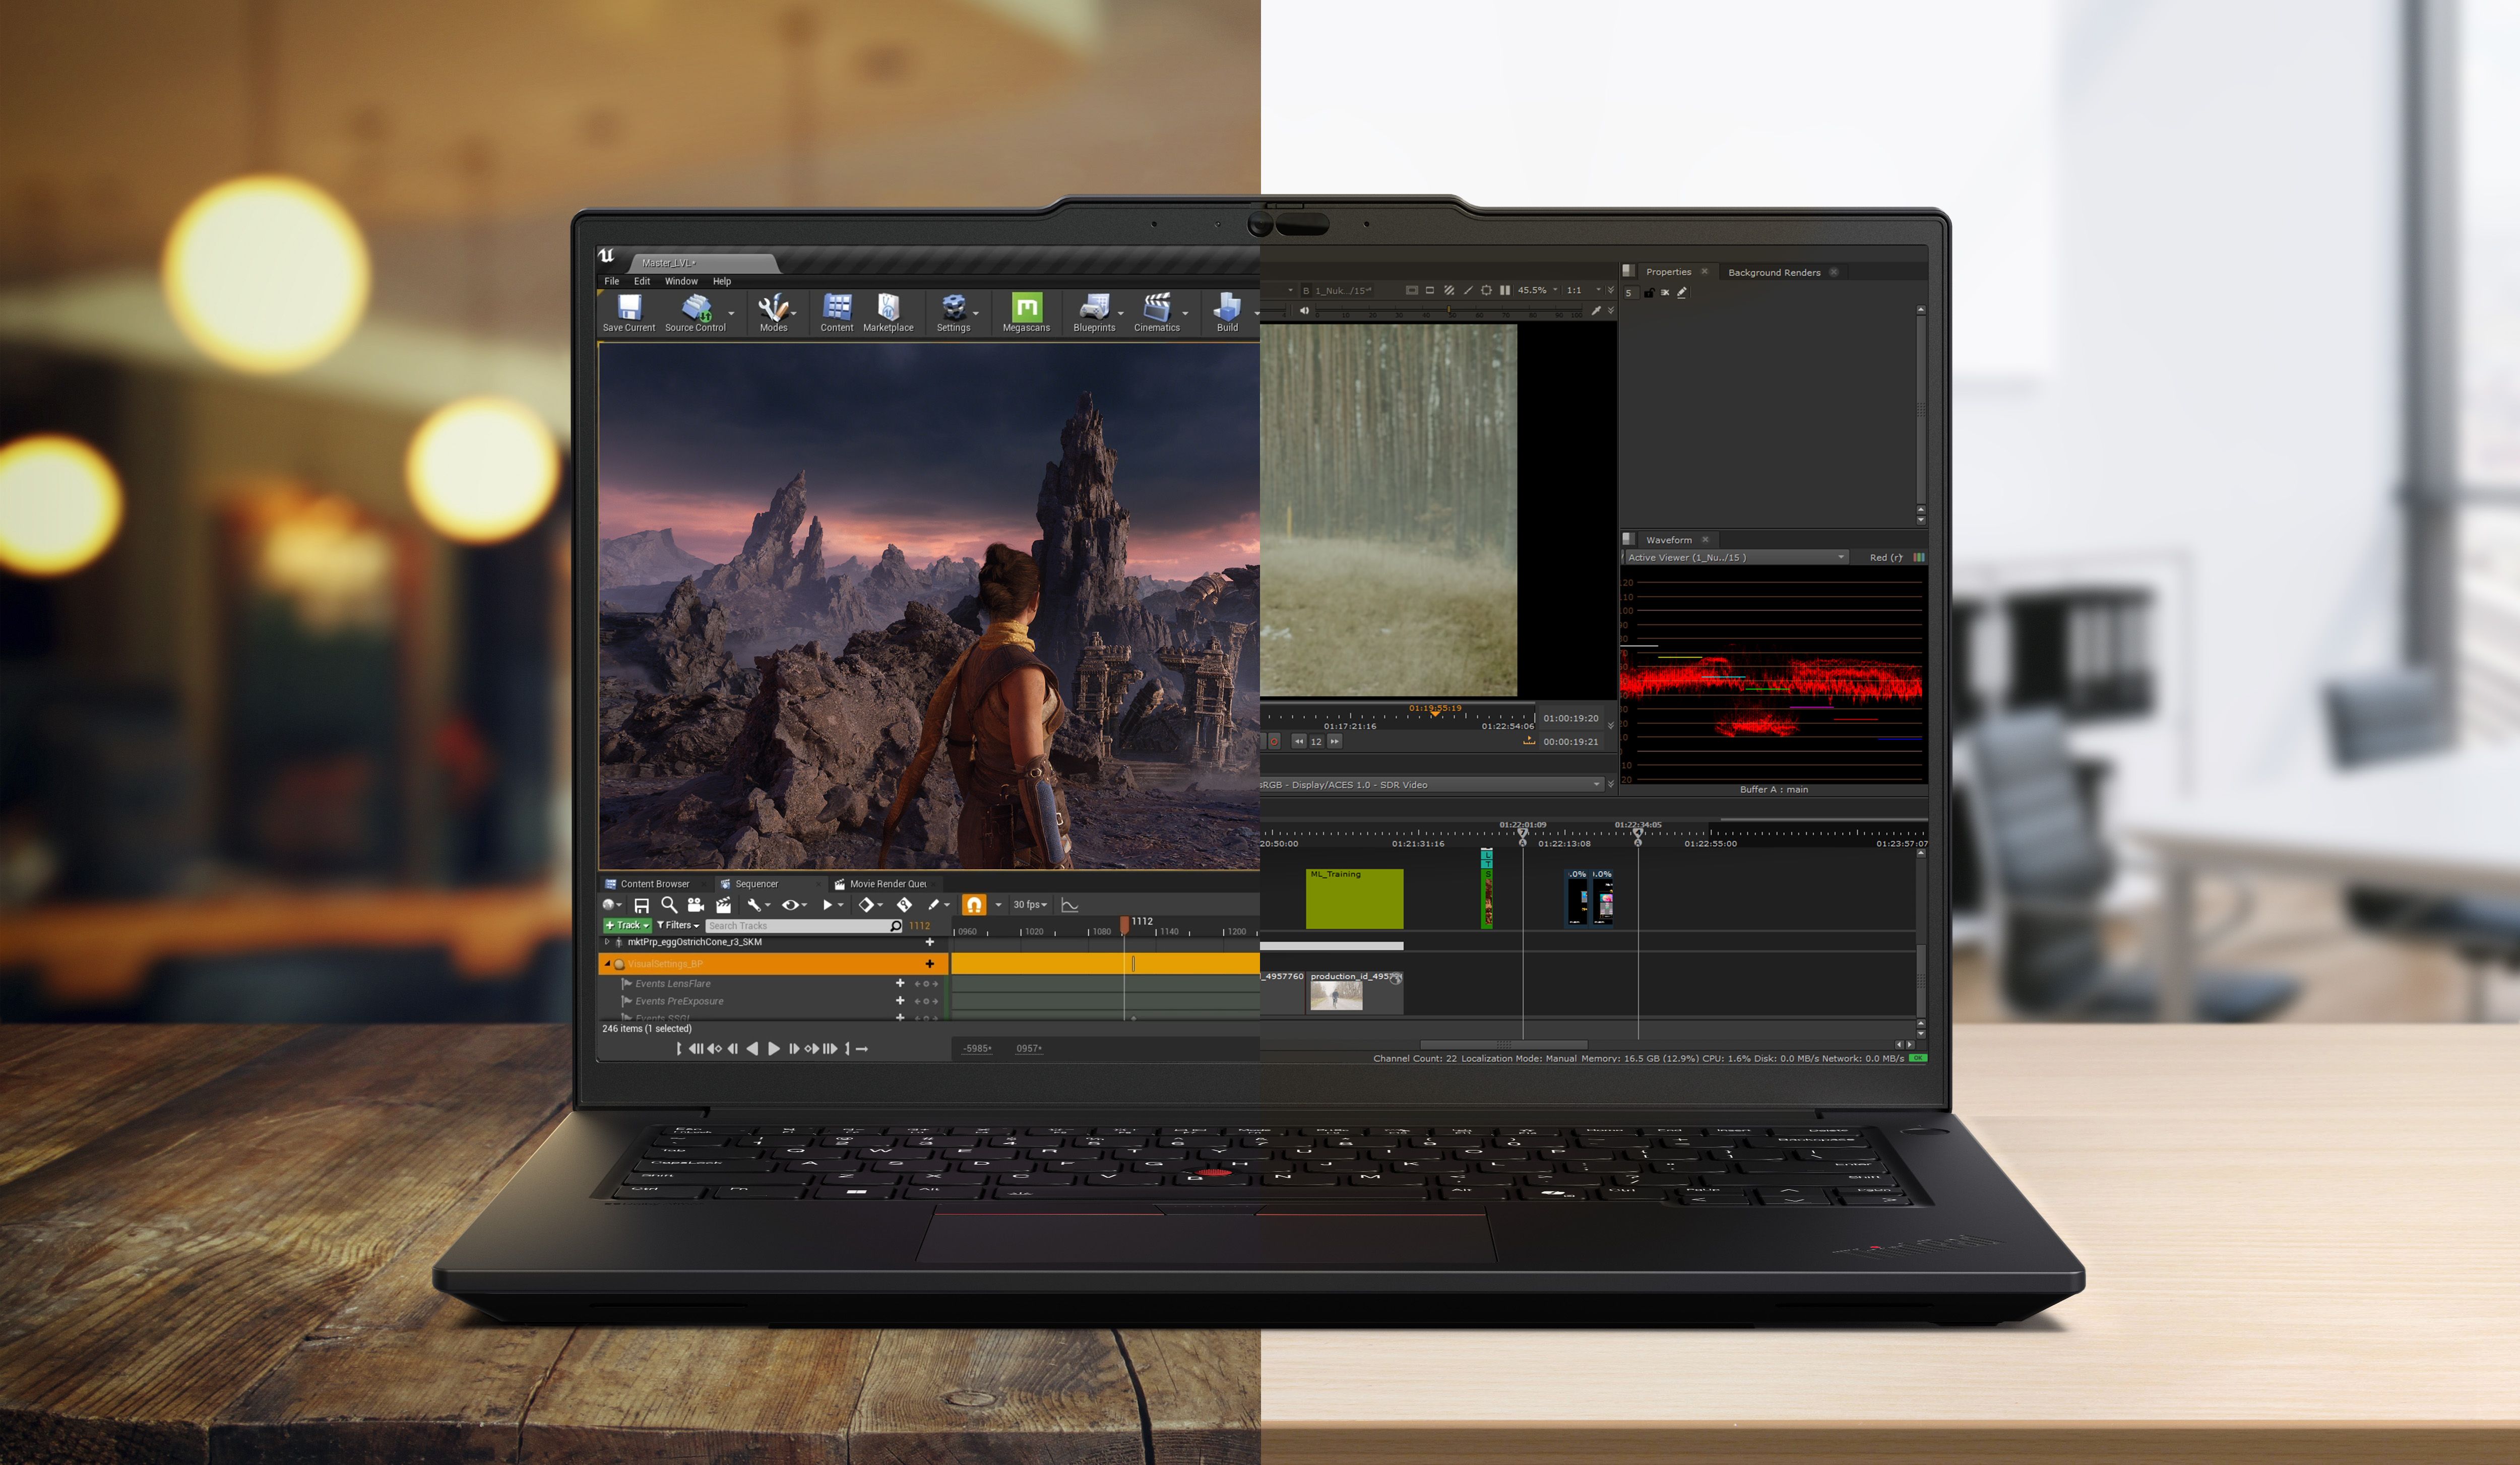Select the ML_Training green timeline clip
This screenshot has width=2520, height=1465.
[x=1354, y=899]
